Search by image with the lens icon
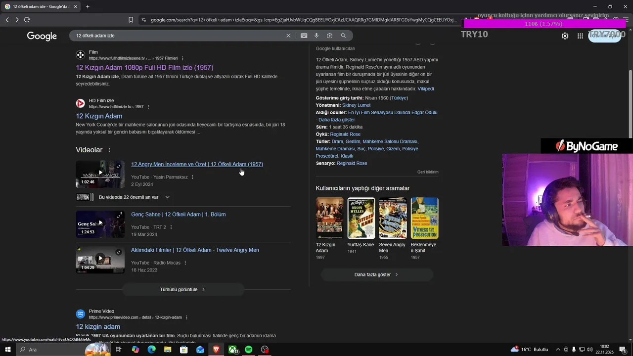Screen dimensions: 633x356 329,36
